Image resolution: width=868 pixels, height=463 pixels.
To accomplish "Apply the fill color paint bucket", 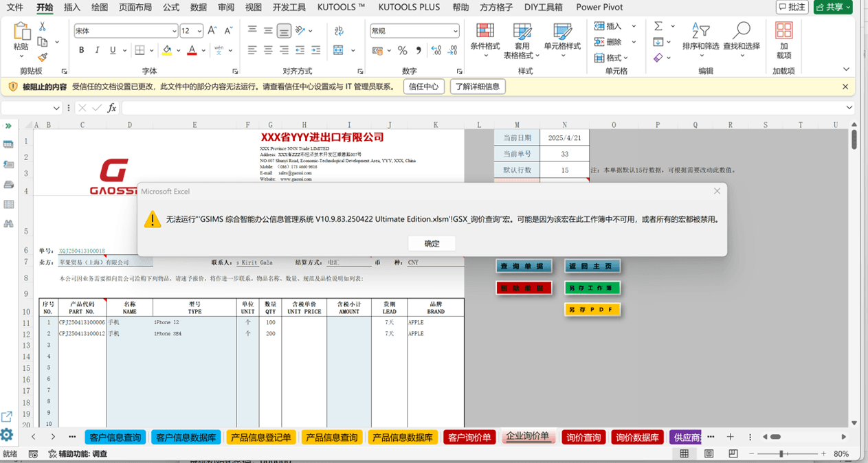I will [166, 50].
